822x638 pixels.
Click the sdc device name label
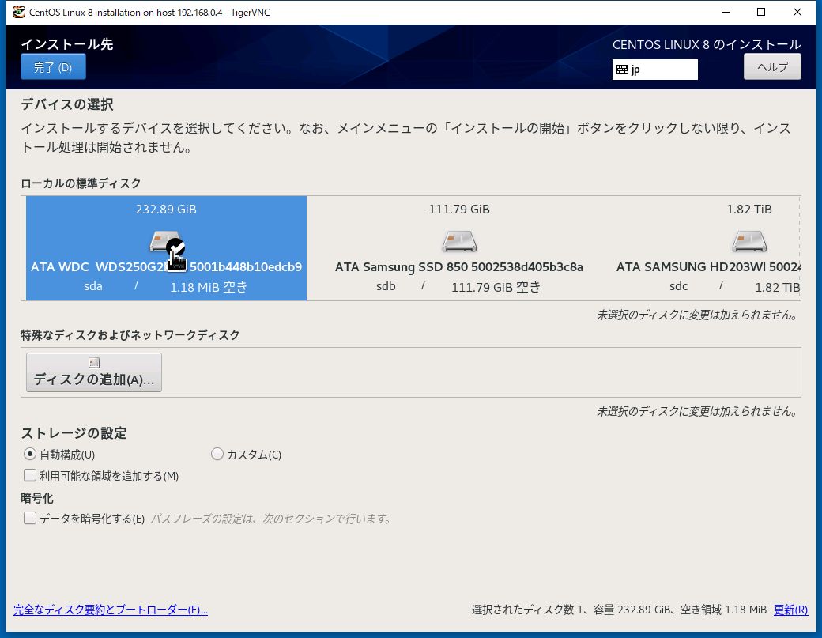[x=678, y=286]
